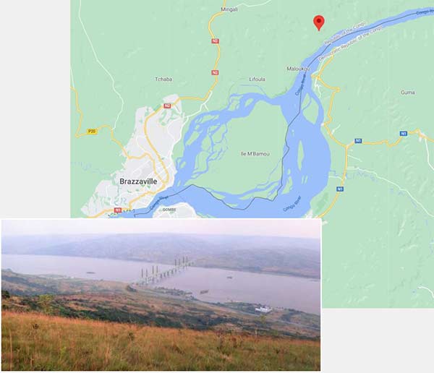
Task: Click the red N1 shield near Brazzaville
Action: coord(118,210)
